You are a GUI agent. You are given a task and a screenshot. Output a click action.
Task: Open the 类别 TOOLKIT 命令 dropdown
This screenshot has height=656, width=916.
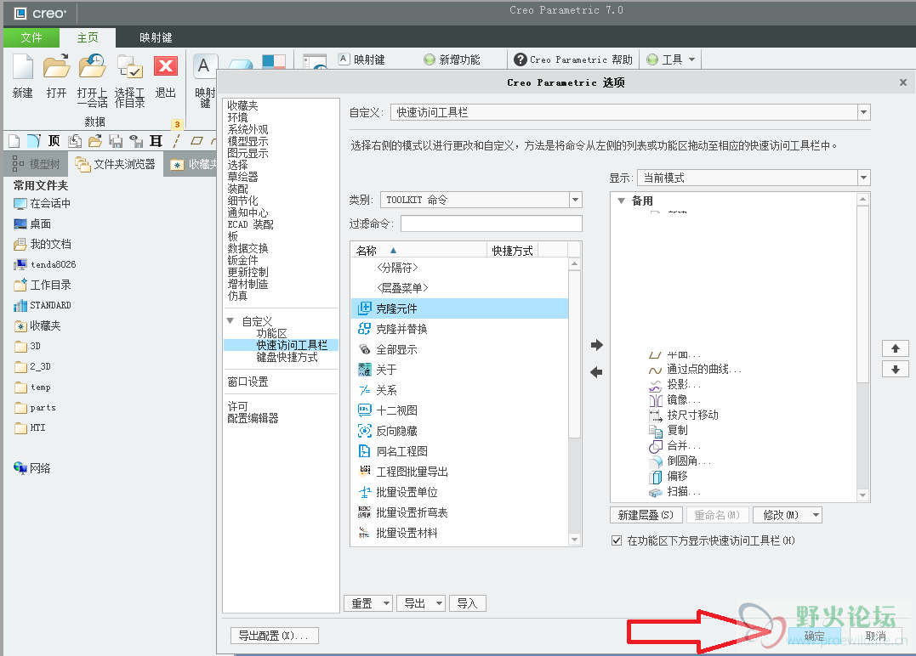coord(576,201)
